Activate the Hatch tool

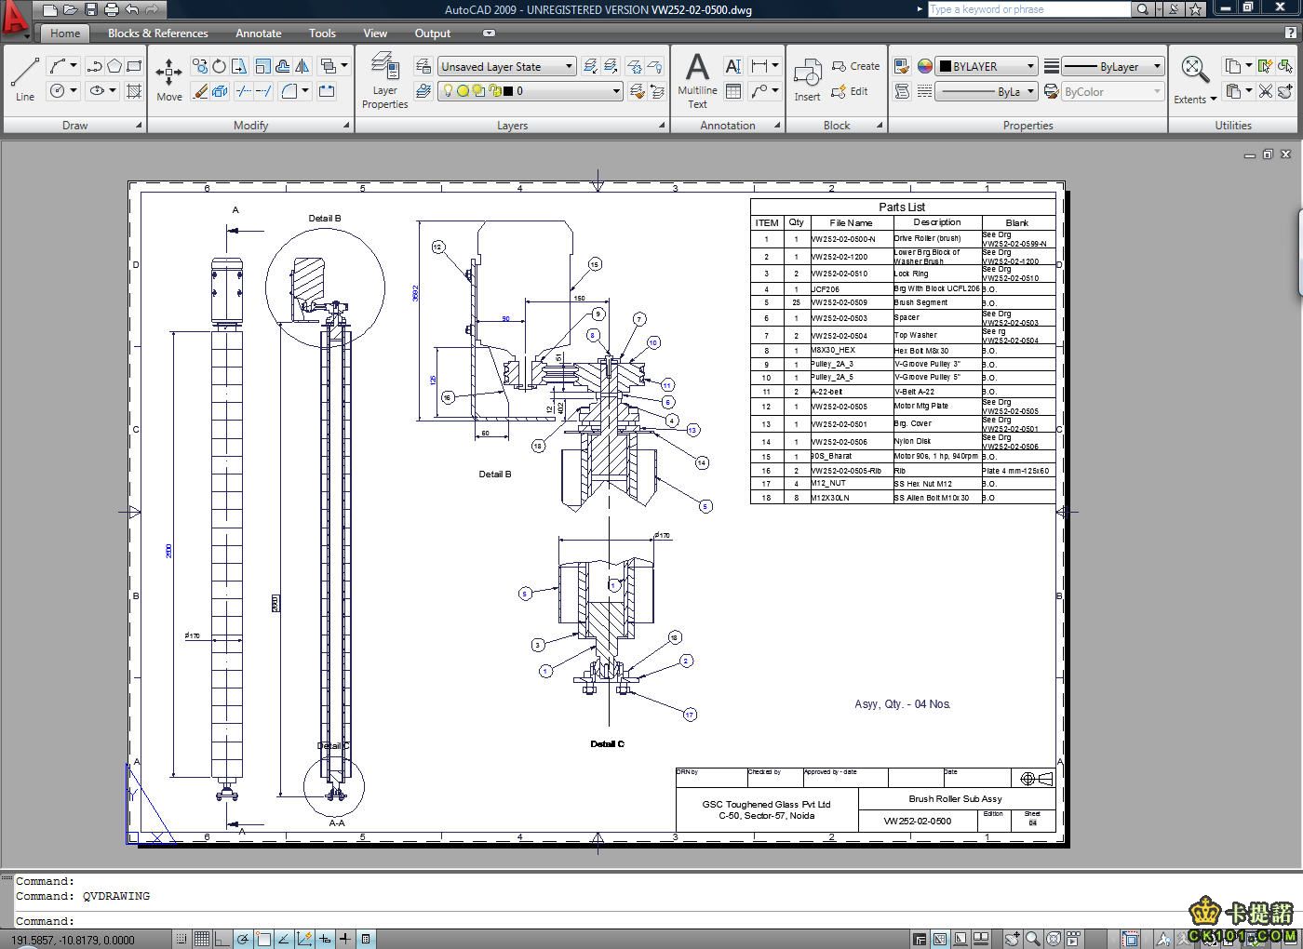pyautogui.click(x=134, y=90)
